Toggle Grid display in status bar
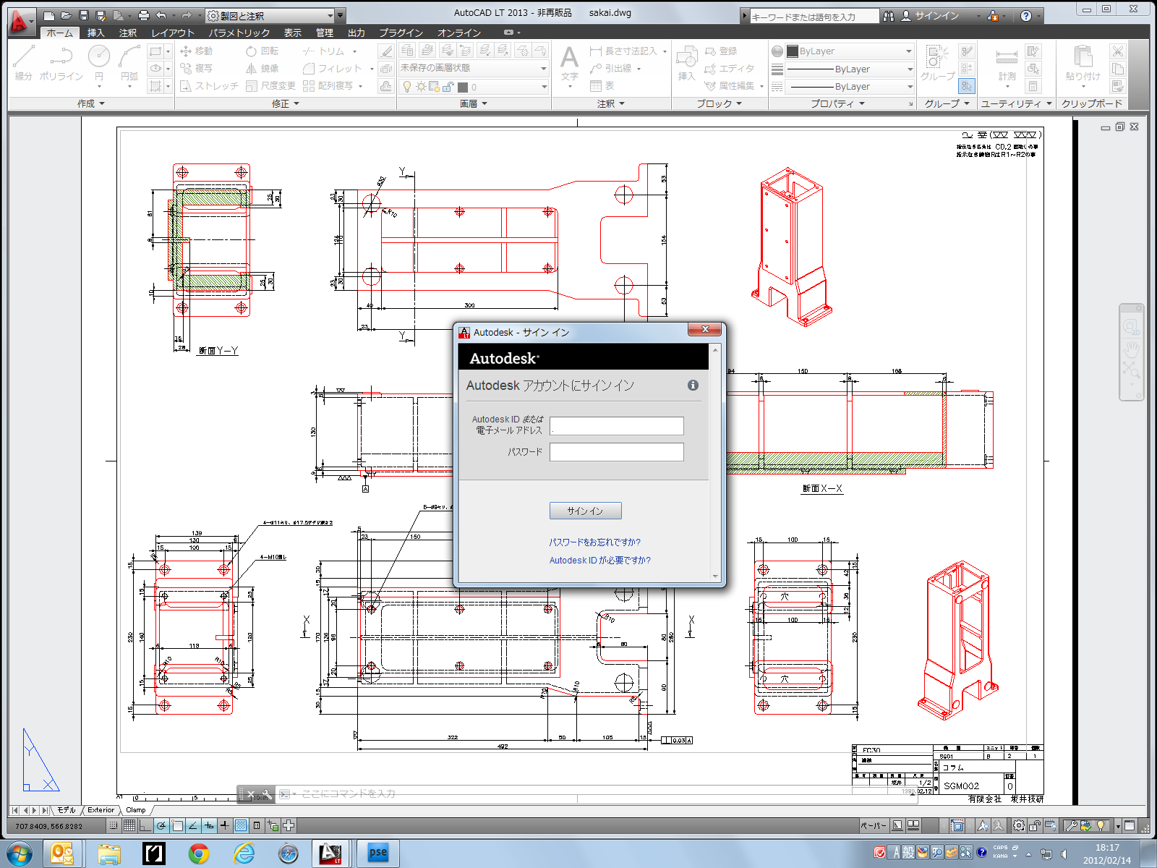The image size is (1157, 868). [129, 825]
